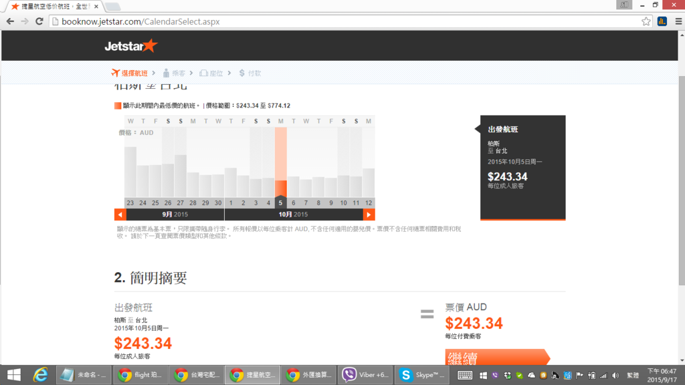
Task: Select the 選擇航班 step
Action: [130, 74]
